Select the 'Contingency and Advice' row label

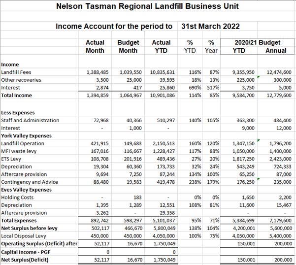[30, 182]
